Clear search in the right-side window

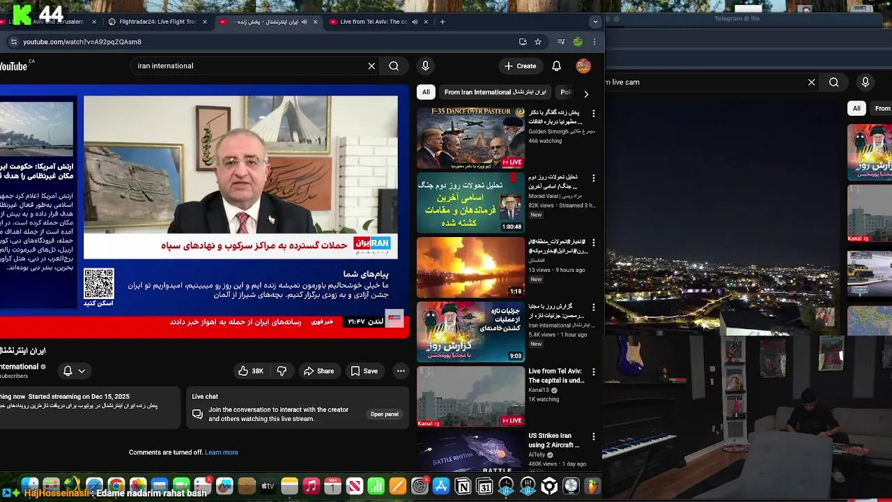811,82
